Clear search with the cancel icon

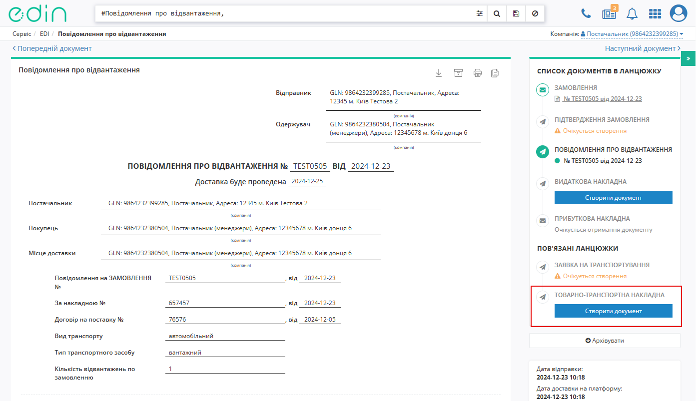coord(535,13)
